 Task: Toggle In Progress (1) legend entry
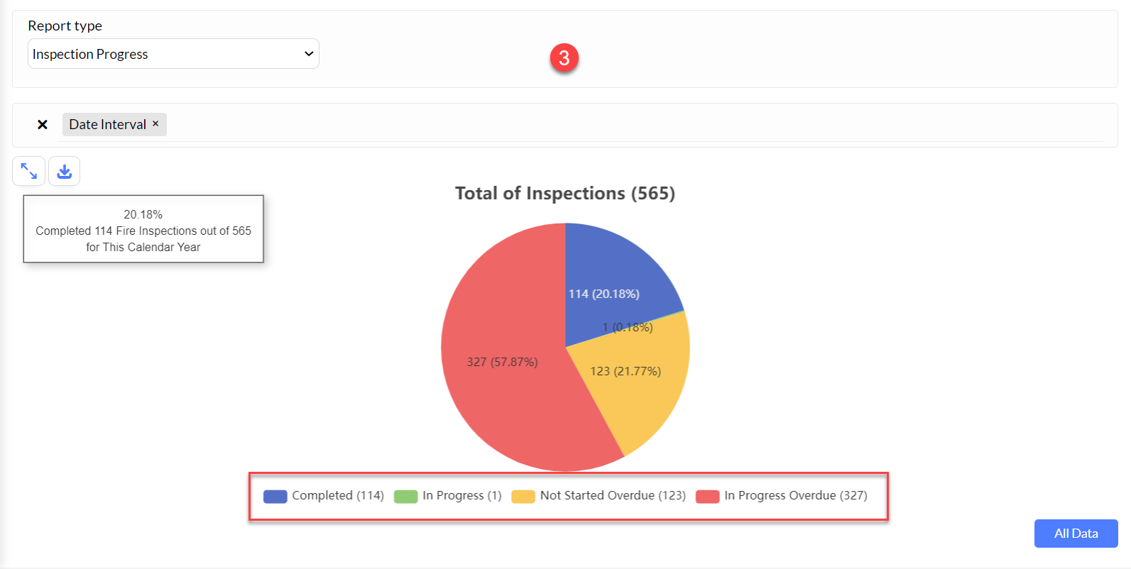coord(448,496)
